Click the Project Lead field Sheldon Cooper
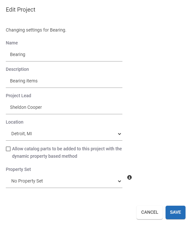Screen dimensions: 191x225 (x=64, y=107)
